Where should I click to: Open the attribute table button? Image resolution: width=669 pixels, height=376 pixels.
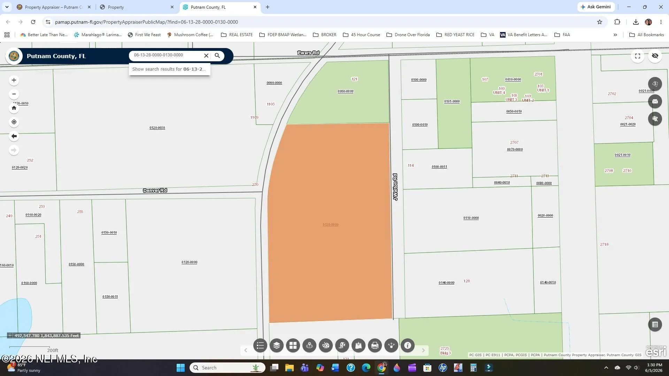[655, 324]
